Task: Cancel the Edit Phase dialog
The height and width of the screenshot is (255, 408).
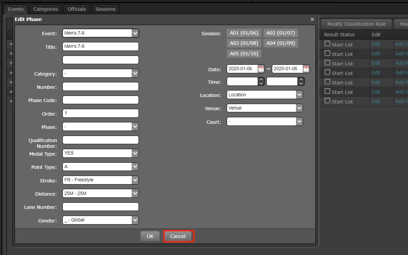Action: point(178,236)
